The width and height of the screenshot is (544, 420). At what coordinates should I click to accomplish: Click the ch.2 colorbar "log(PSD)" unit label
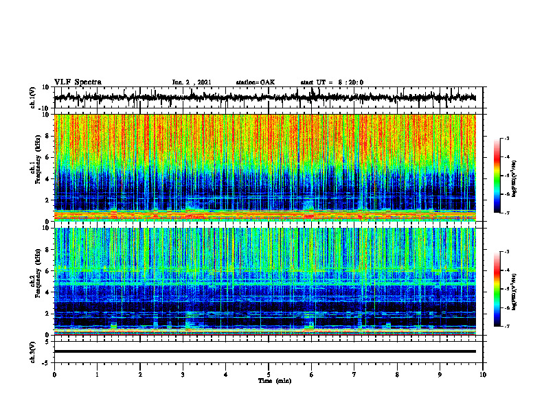point(514,292)
